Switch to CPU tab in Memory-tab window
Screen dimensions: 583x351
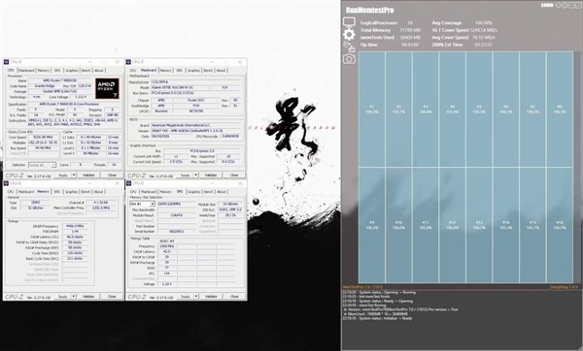(x=11, y=191)
